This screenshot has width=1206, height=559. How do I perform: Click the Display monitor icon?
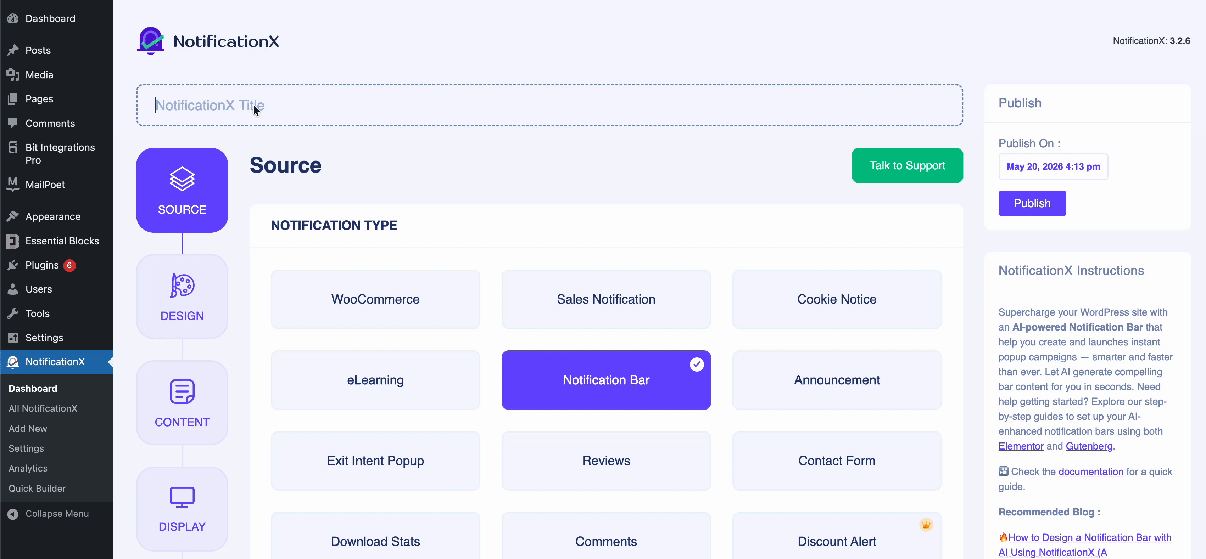point(182,497)
